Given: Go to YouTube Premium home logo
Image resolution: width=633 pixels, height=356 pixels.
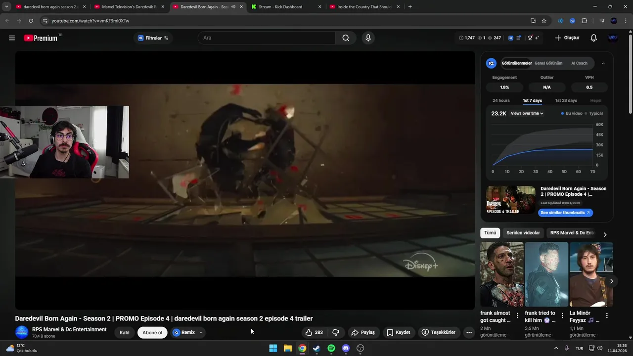Looking at the screenshot, I should coord(41,38).
